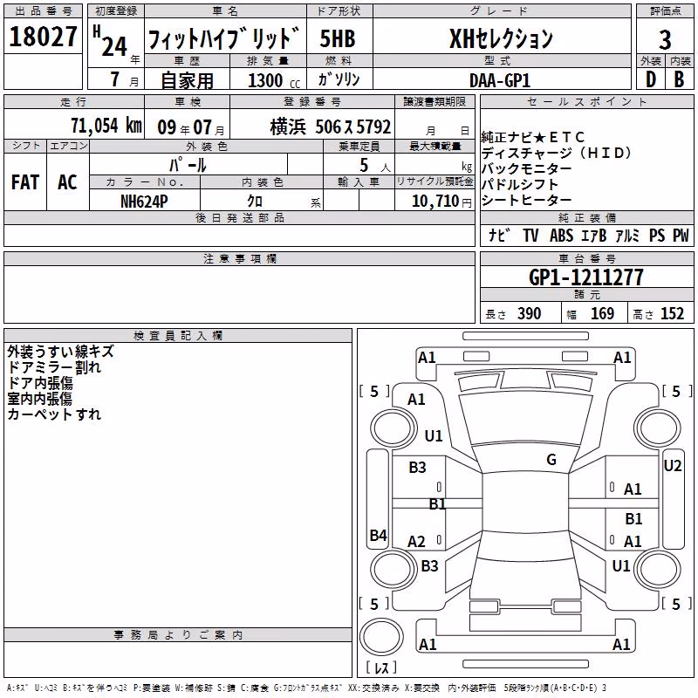This screenshot has height=698, width=698.
Task: Select interior grade B
Action: click(x=679, y=79)
